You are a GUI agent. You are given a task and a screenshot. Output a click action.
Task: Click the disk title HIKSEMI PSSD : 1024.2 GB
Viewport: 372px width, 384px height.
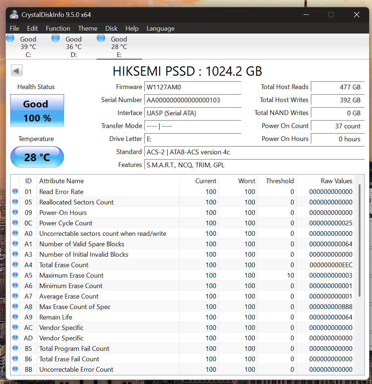coord(187,71)
